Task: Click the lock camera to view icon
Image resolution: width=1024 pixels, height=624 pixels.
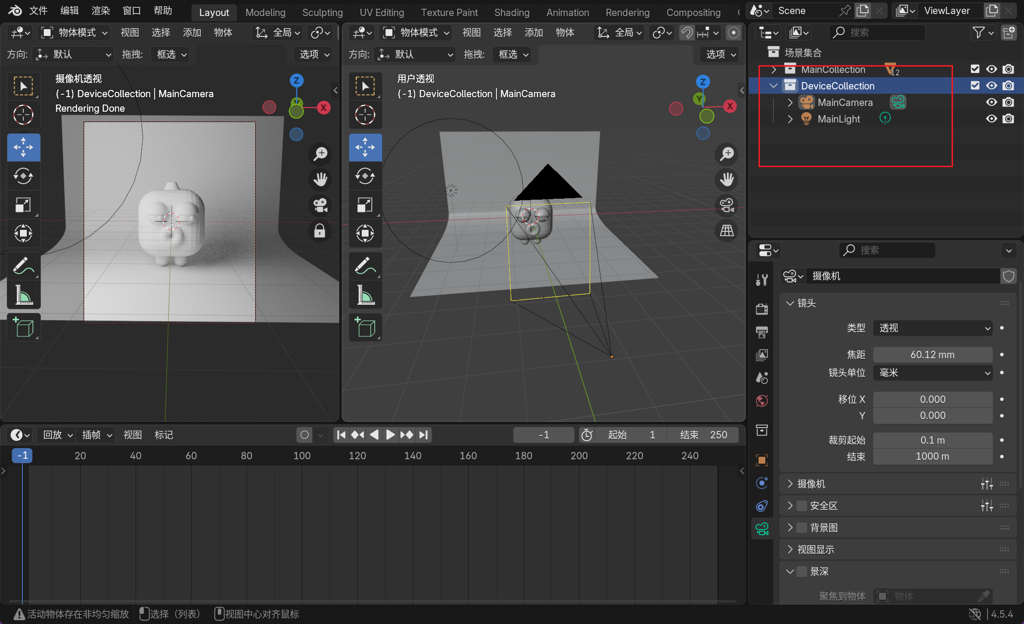Action: (319, 230)
